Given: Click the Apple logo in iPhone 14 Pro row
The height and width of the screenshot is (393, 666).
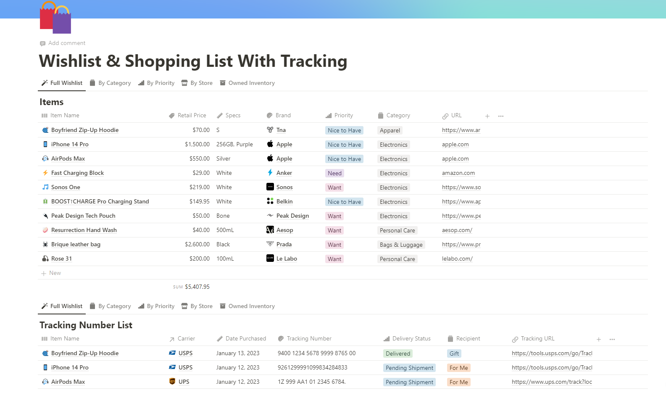Looking at the screenshot, I should pyautogui.click(x=270, y=144).
